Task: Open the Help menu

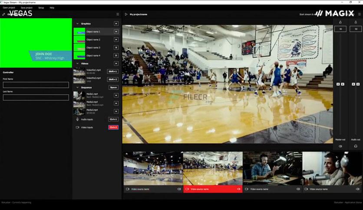Action: [52, 8]
